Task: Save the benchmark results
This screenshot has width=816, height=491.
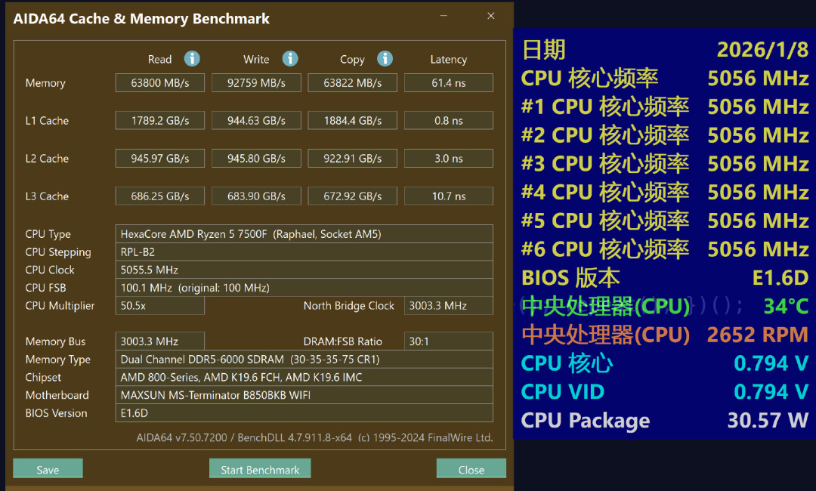Action: click(48, 468)
